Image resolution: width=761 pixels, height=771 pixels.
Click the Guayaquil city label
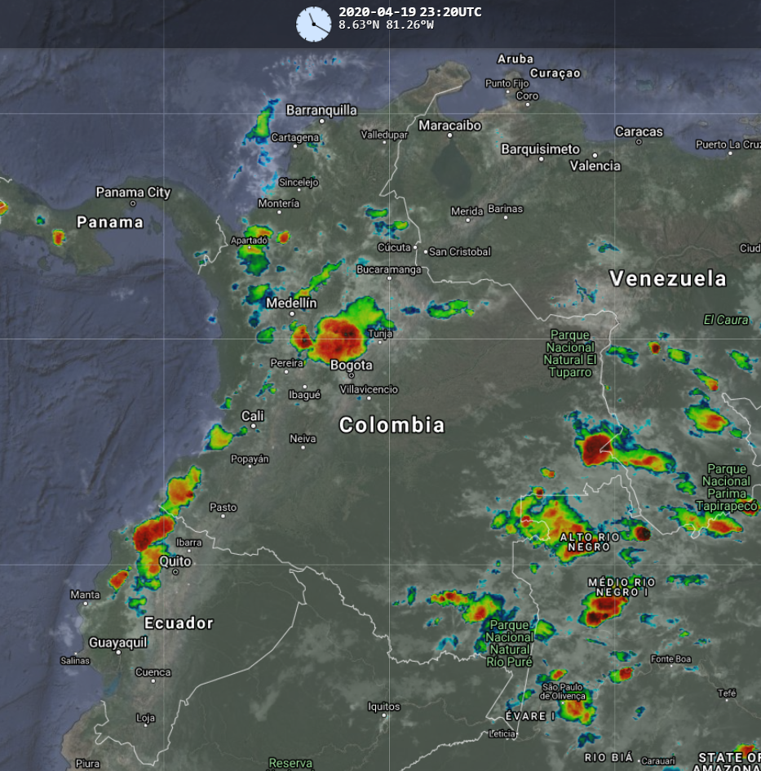118,643
